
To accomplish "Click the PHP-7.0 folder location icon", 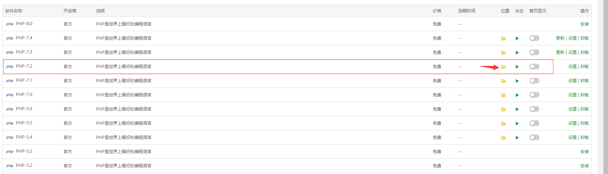I will (503, 95).
